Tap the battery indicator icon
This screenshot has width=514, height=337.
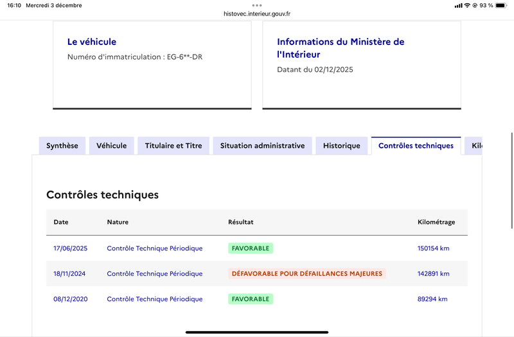[x=502, y=5]
